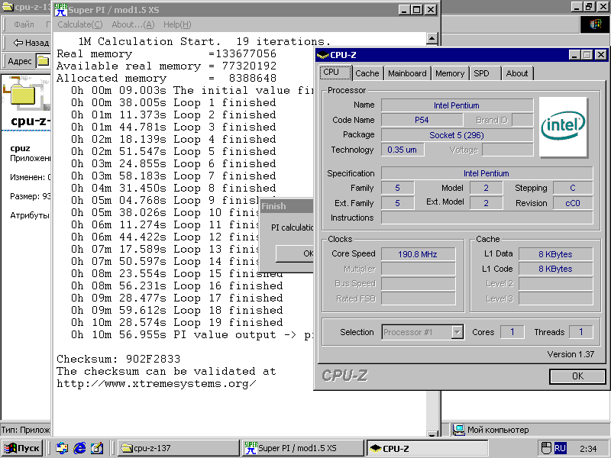Click the Super PI title bar icon
Screen dimensions: 611x458
point(61,10)
